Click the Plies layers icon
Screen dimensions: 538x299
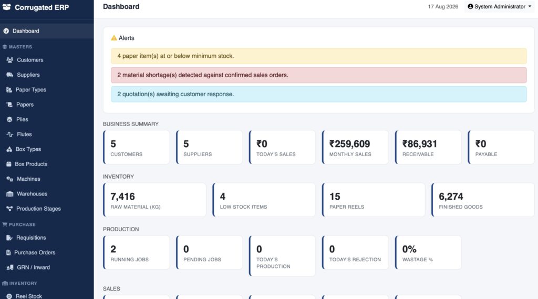pyautogui.click(x=9, y=119)
